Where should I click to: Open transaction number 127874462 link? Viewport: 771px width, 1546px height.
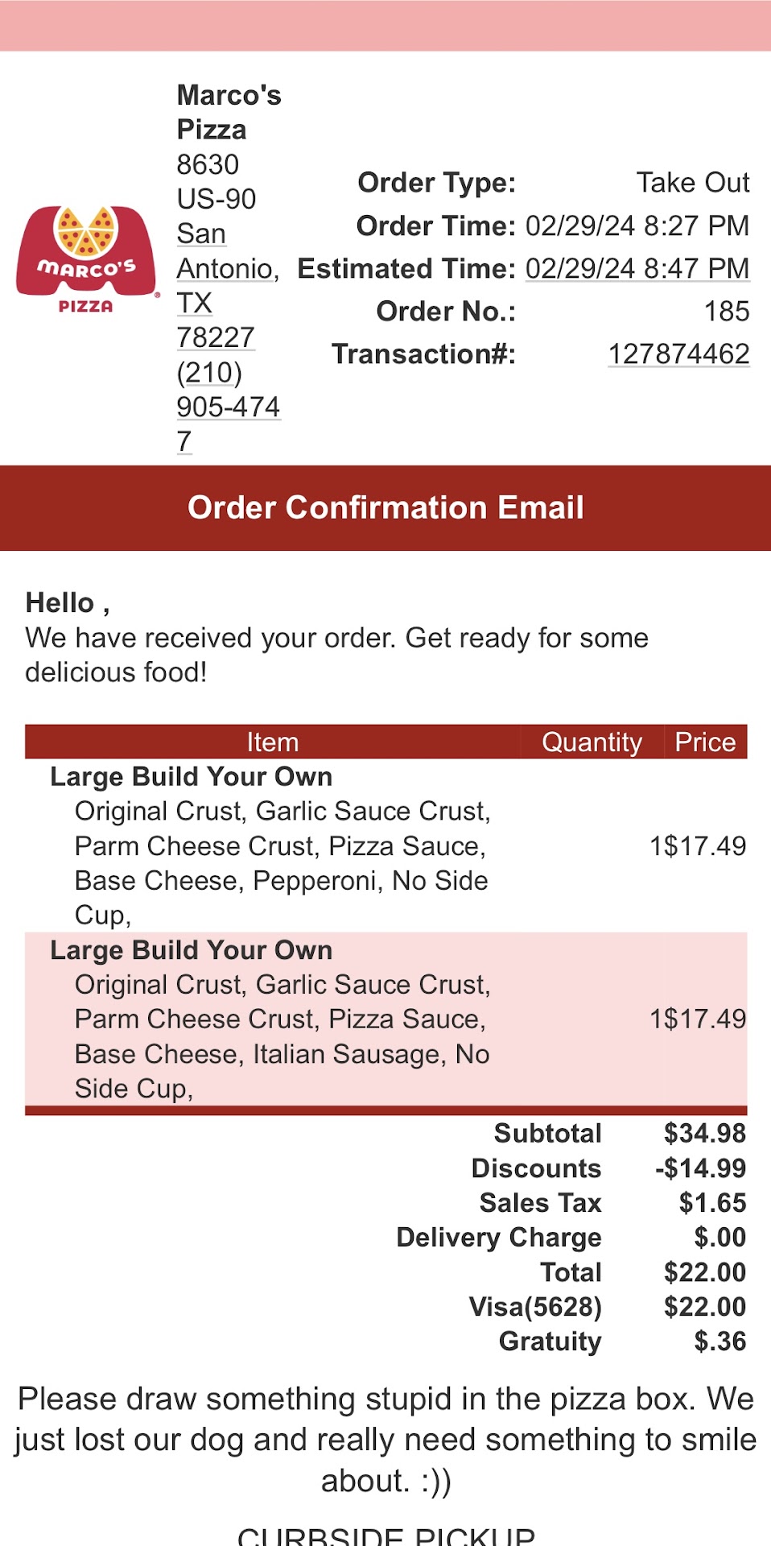[678, 354]
